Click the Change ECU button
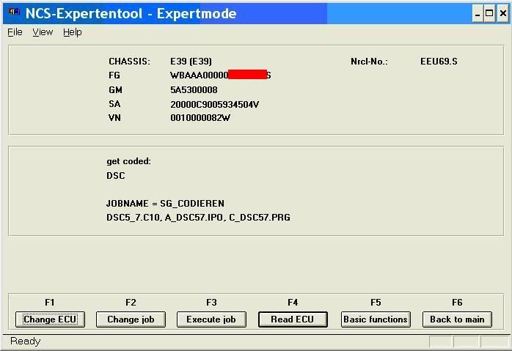Screen dimensions: 512x351 (x=50, y=319)
